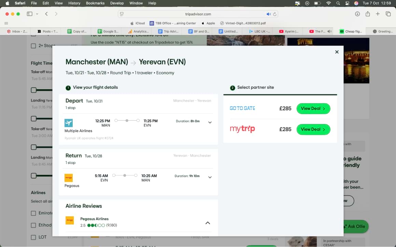396x247 pixels.
Task: Open iCloud bookmark link
Action: click(137, 23)
